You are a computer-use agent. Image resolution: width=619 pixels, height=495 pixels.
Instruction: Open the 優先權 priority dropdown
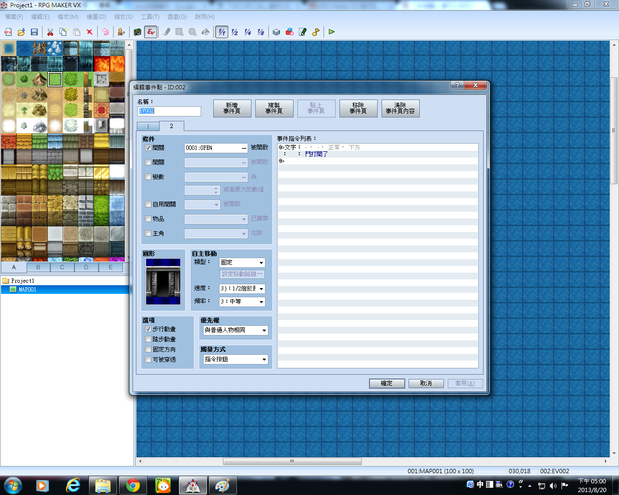click(x=236, y=330)
